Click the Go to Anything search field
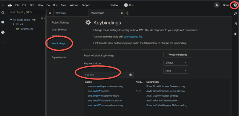Image resolution: width=239 pixels, height=116 pixels. click(x=27, y=12)
